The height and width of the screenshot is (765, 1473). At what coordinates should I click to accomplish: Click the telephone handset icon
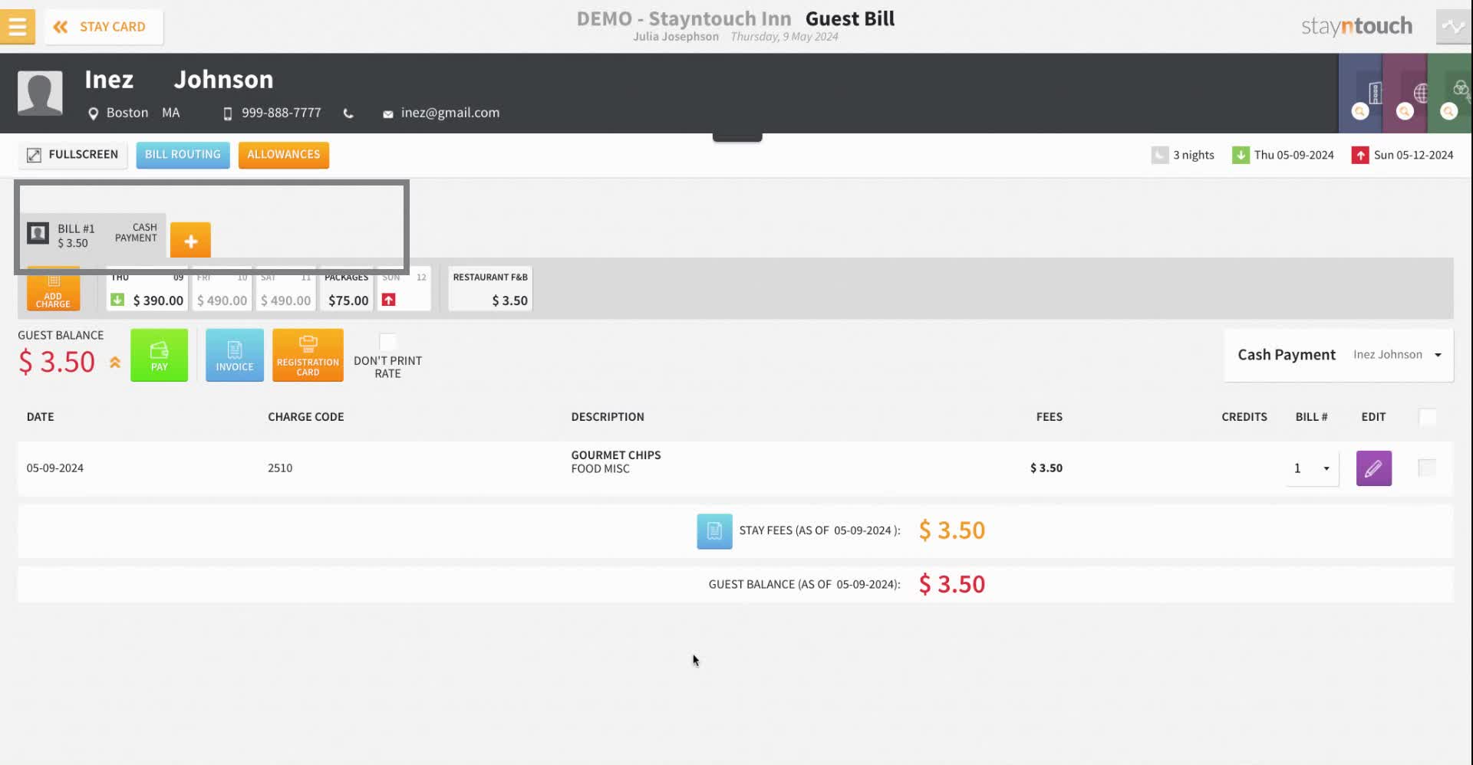click(x=348, y=113)
